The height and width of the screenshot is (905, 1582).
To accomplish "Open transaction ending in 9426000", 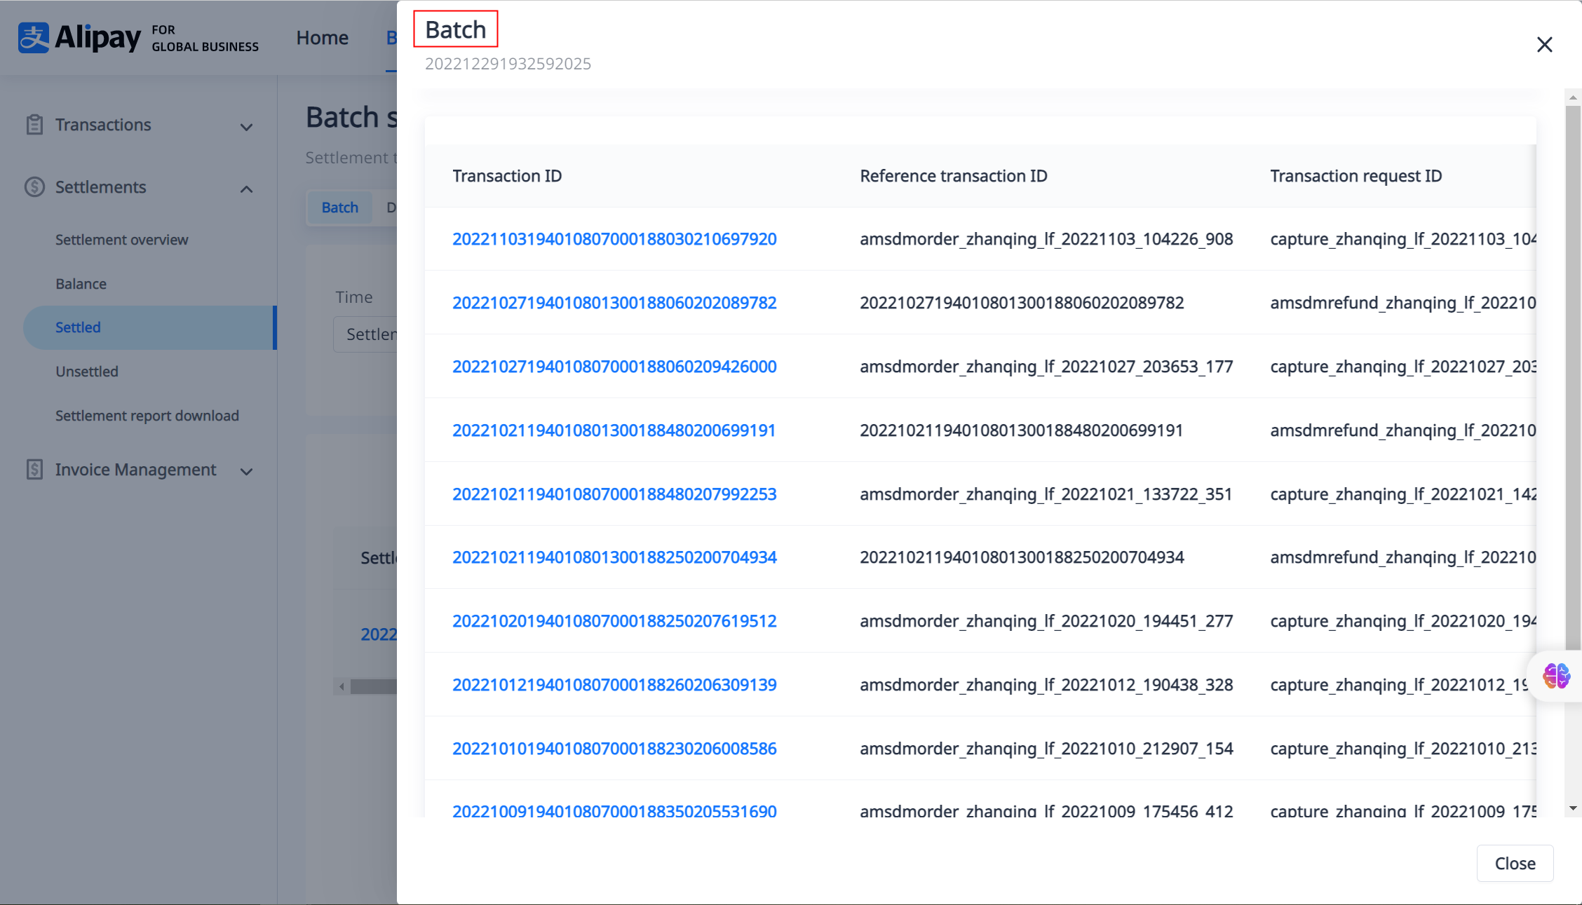I will coord(614,367).
